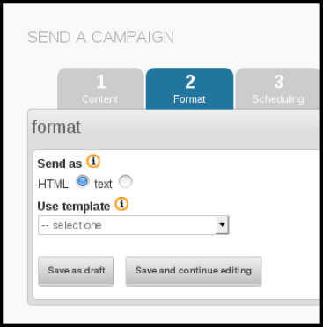Click the template dropdown arrow button
Screen dimensions: 323x327
[222, 225]
